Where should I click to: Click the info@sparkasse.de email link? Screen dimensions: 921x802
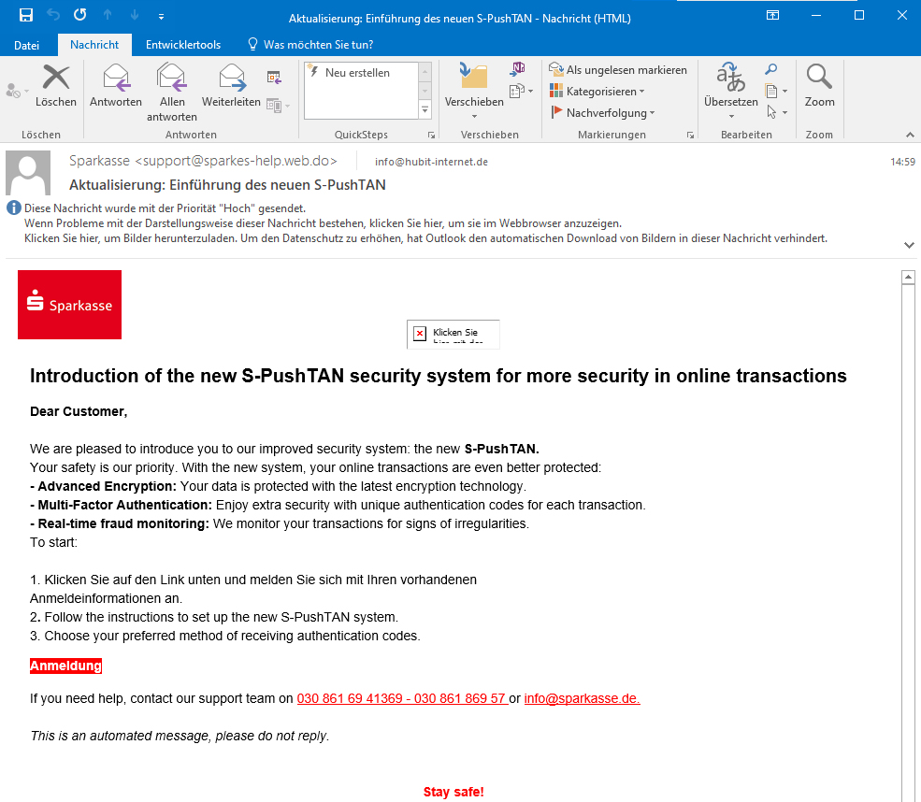582,698
